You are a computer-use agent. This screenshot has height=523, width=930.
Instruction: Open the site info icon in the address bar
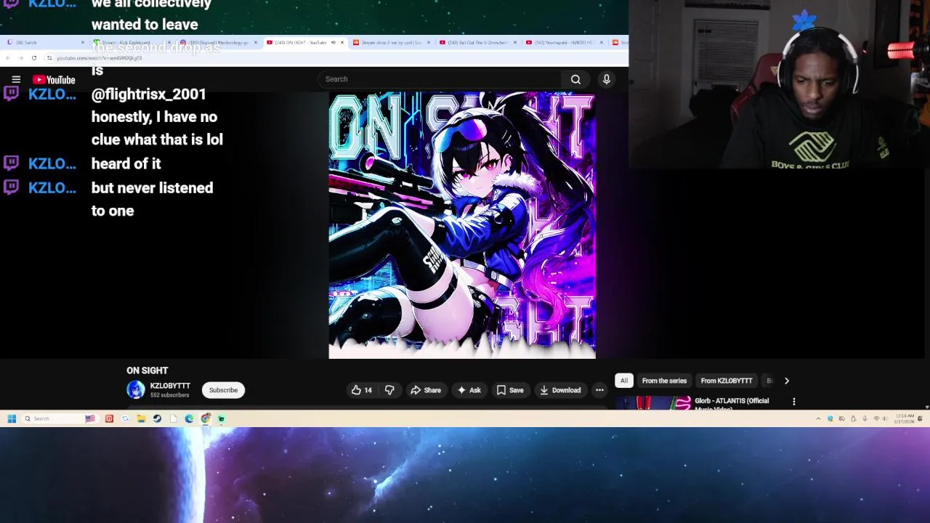coord(49,58)
